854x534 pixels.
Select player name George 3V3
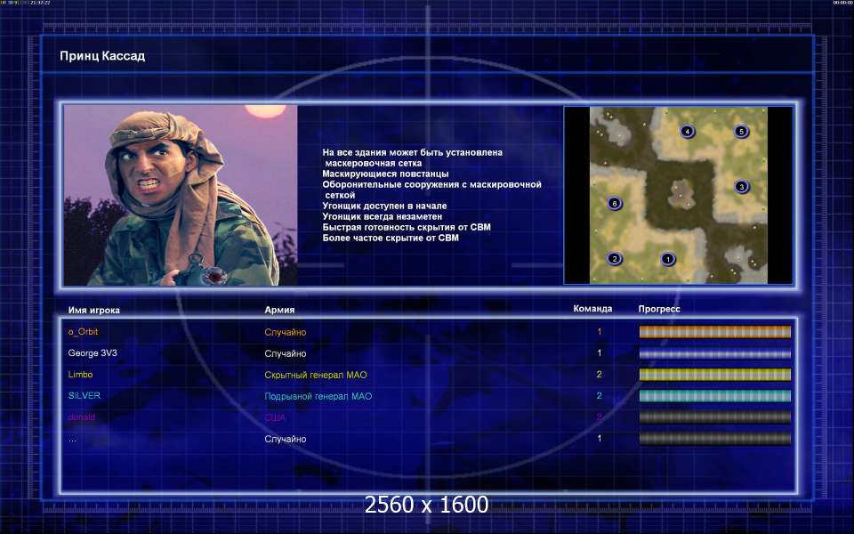click(93, 353)
